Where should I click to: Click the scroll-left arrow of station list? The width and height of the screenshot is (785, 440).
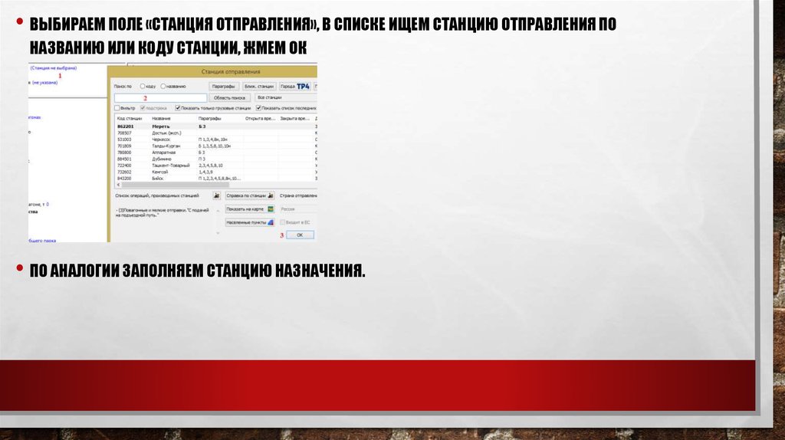(x=118, y=185)
